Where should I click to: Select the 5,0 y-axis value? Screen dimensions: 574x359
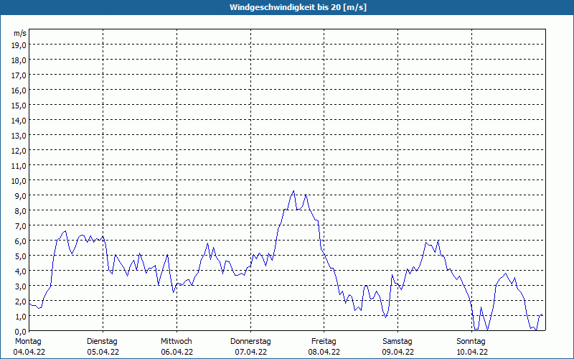tap(20, 256)
